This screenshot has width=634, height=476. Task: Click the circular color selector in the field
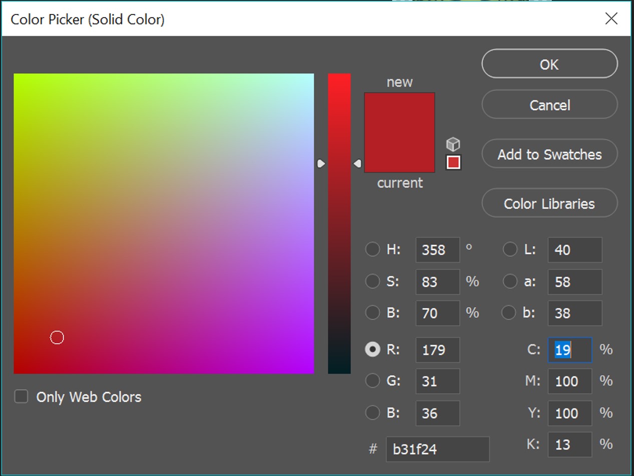(57, 338)
